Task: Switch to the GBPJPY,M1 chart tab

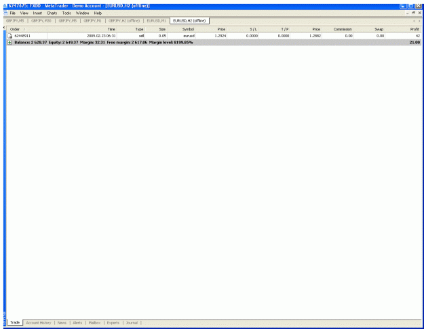Action: pyautogui.click(x=92, y=21)
